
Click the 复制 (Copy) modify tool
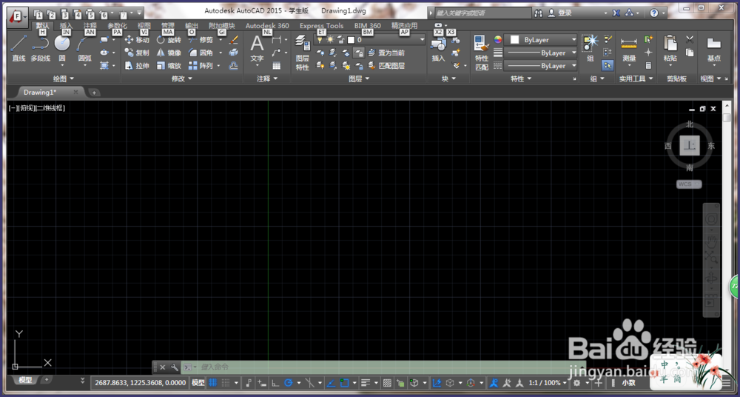[138, 53]
